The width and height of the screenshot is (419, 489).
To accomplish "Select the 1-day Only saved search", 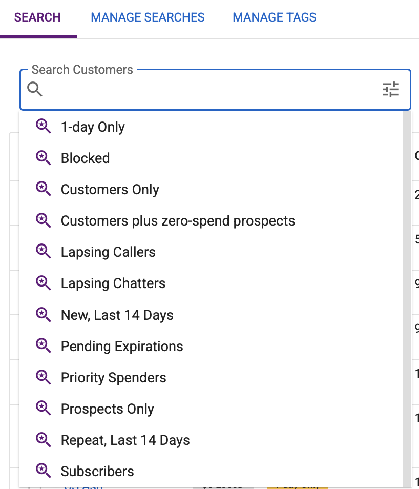I will pyautogui.click(x=211, y=127).
